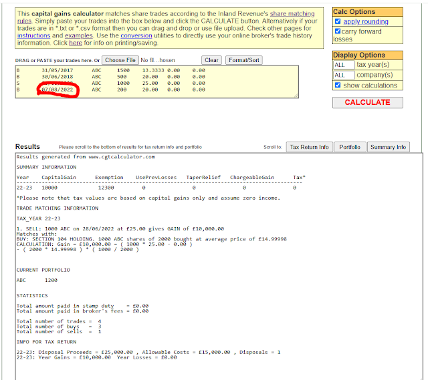Click the 'No fil...hosen' file status text
This screenshot has width=428, height=380.
[158, 60]
